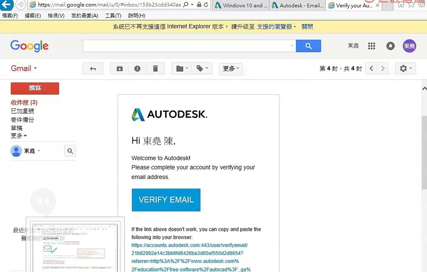Click the VERIFY EMAIL button

pyautogui.click(x=166, y=200)
